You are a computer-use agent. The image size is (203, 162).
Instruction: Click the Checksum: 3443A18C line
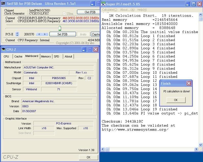coord(122,121)
